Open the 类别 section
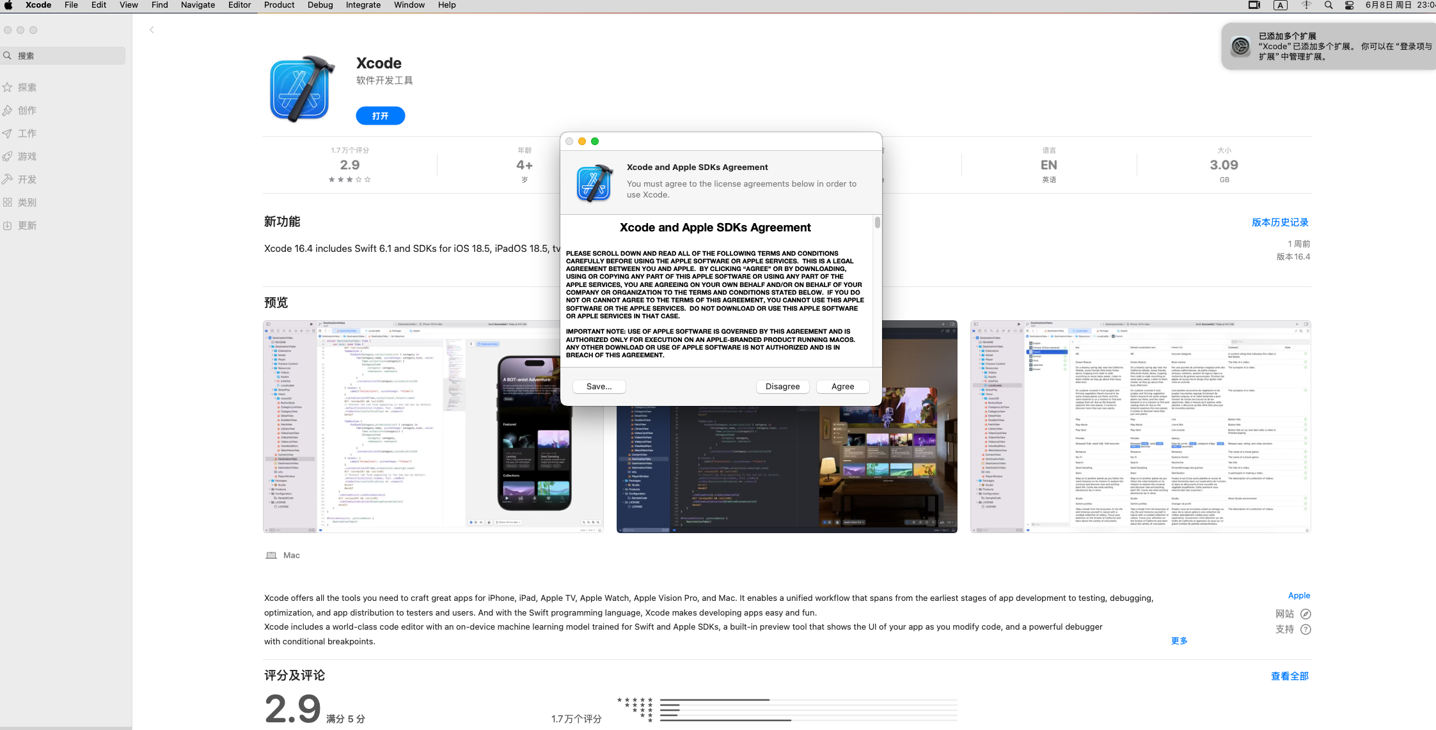Viewport: 1436px width, 730px height. click(x=27, y=202)
